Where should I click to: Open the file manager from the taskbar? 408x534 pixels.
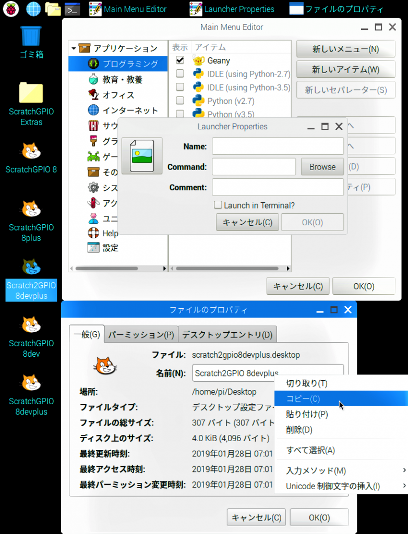[53, 8]
